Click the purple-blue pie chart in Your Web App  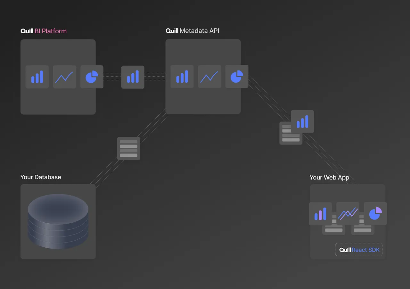click(375, 214)
